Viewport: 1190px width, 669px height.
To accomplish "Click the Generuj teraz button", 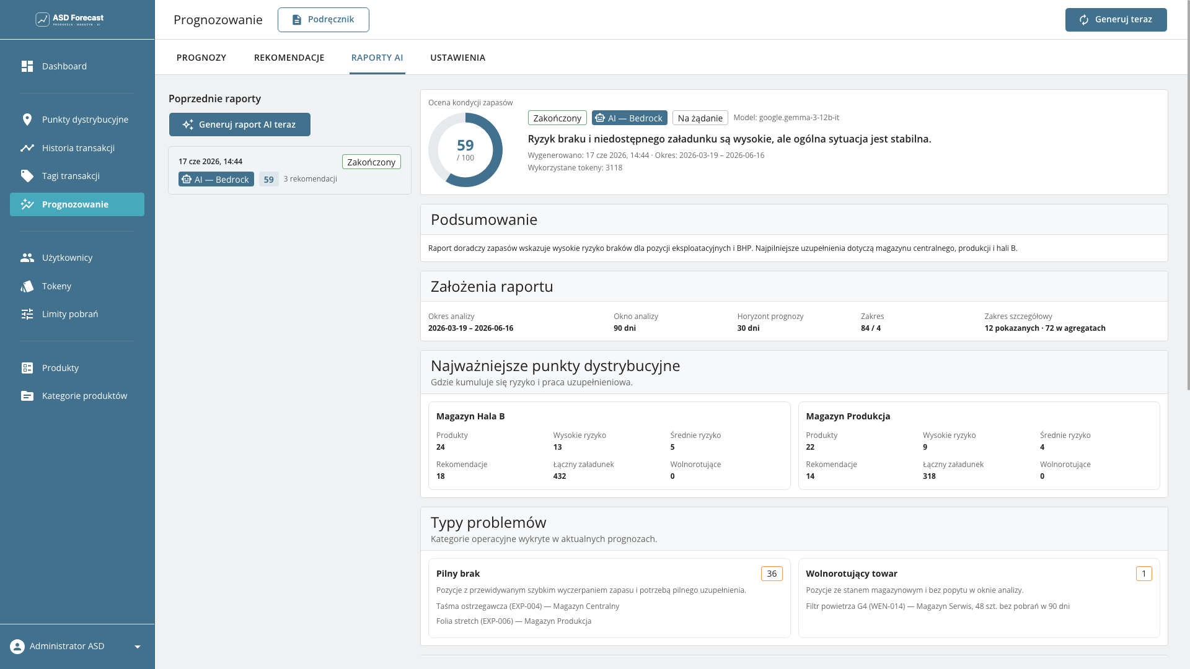I will click(x=1116, y=20).
